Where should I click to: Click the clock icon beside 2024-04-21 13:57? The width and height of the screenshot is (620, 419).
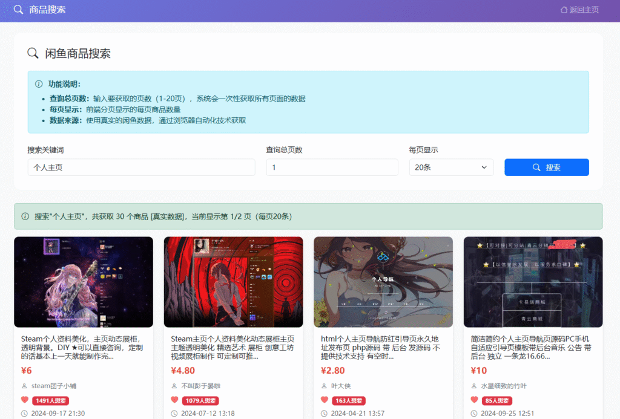(325, 414)
